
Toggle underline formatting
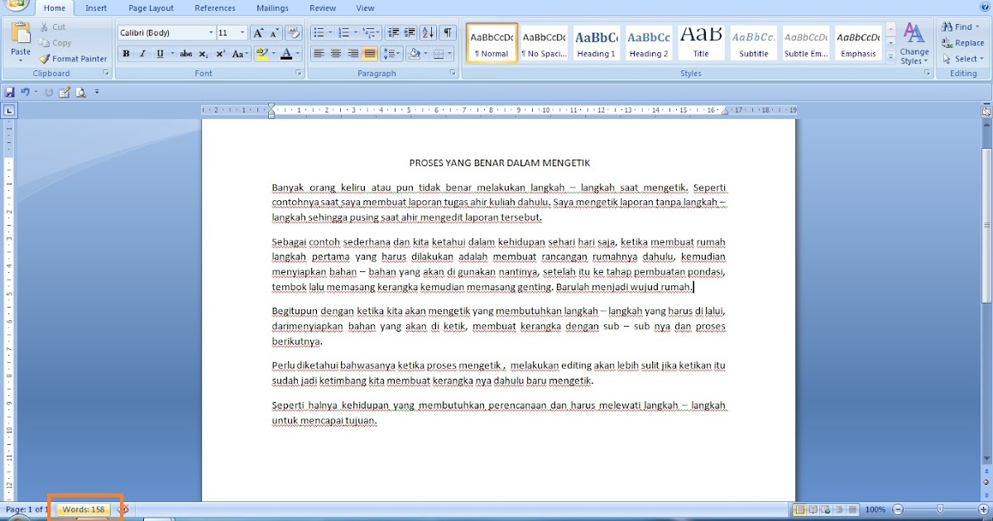click(x=159, y=54)
